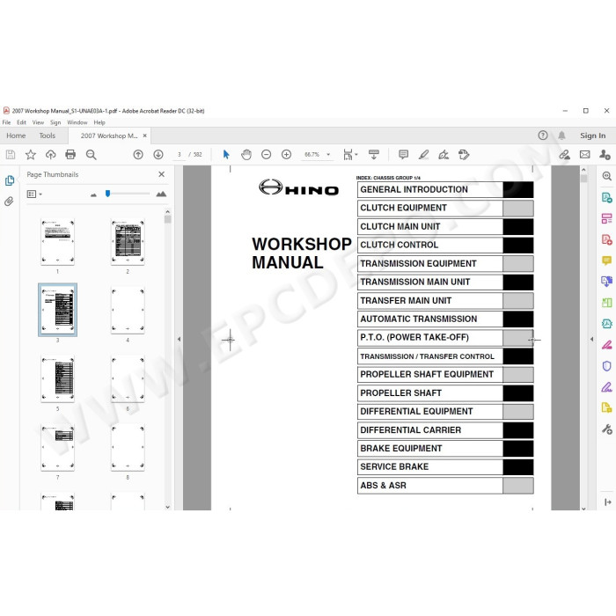Print the document with the printer icon

click(70, 155)
